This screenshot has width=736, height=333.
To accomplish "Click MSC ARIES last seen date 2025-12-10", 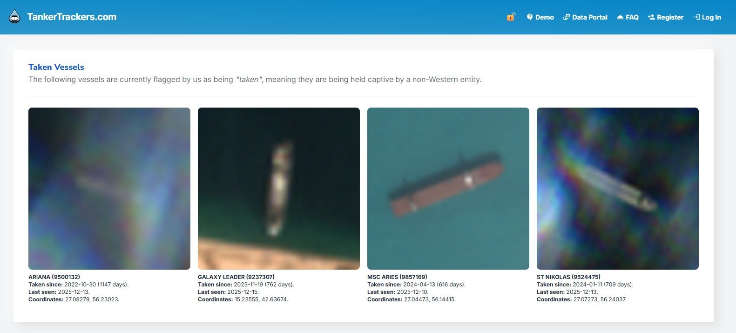I will click(x=412, y=292).
